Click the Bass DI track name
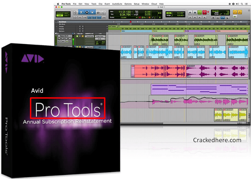The height and width of the screenshot is (179, 251). (64, 36)
